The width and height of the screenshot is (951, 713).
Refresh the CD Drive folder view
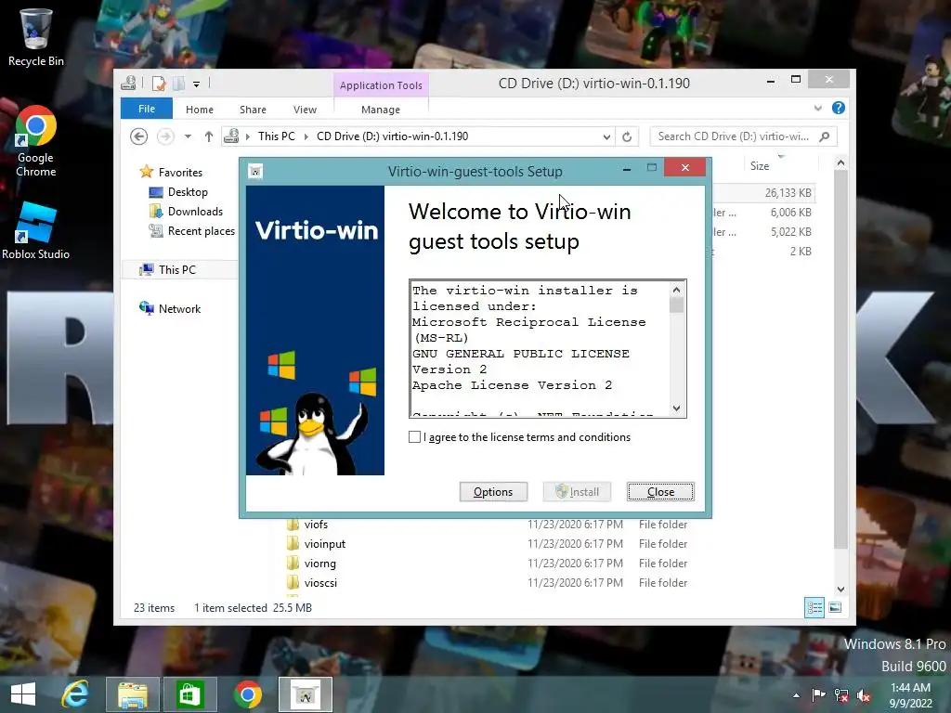pos(627,137)
